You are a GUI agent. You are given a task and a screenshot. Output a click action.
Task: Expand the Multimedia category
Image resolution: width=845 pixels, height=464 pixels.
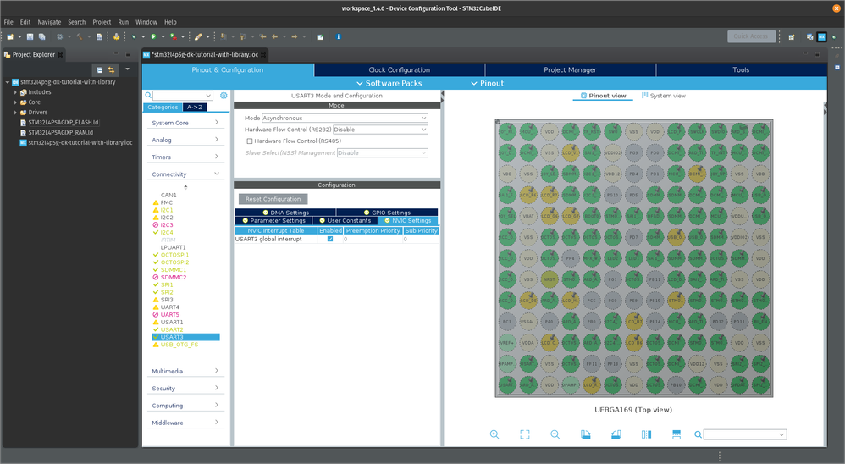pyautogui.click(x=185, y=371)
